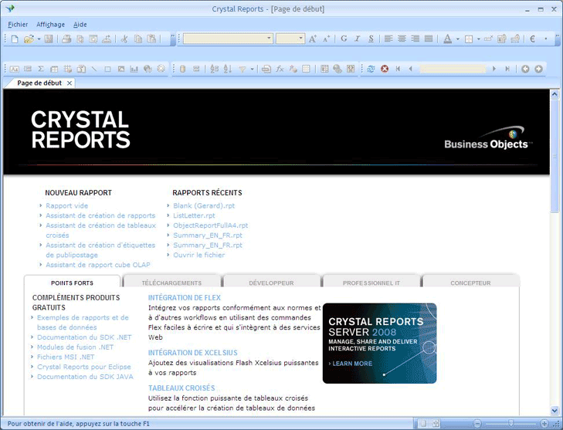Click the Copy icon
The height and width of the screenshot is (430, 563).
click(138, 39)
